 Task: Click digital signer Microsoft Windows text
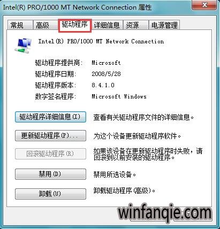[x=119, y=96]
